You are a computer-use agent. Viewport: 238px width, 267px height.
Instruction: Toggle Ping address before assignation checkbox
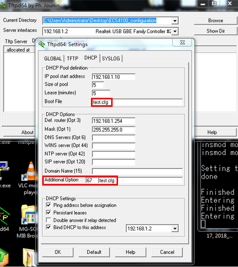pos(49,205)
